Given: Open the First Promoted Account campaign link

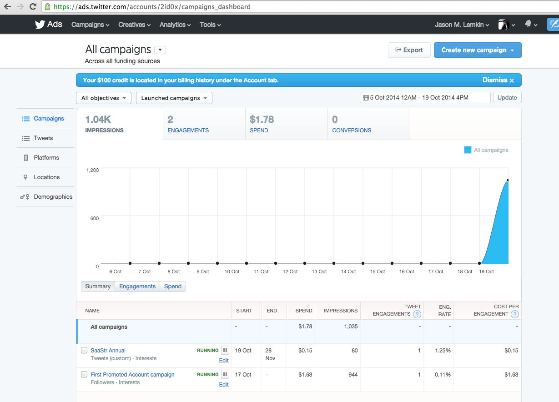Looking at the screenshot, I should pos(132,375).
